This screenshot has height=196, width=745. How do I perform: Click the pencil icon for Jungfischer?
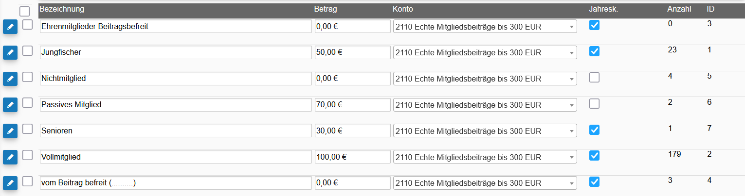(x=10, y=52)
